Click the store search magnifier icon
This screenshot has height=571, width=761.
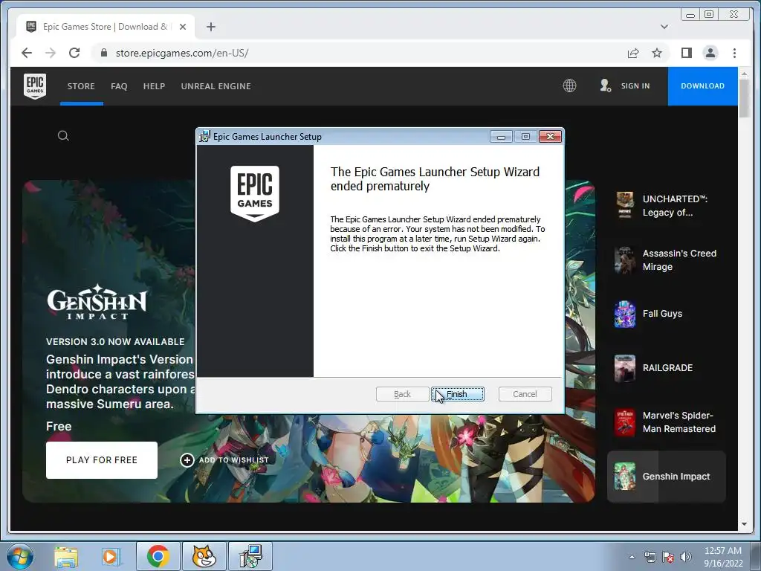[63, 135]
